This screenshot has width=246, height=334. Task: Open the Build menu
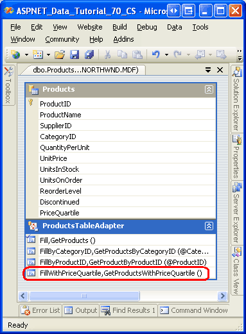tap(119, 27)
